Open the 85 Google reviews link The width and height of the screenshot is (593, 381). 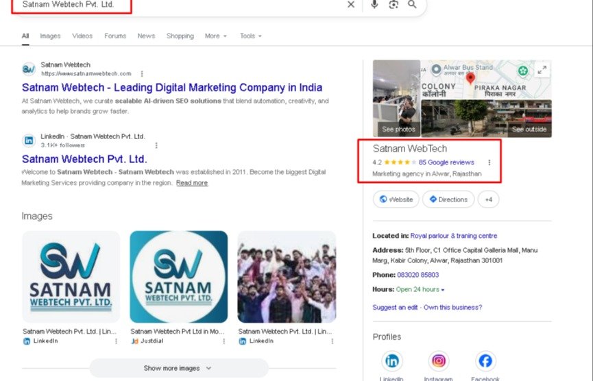tap(446, 162)
